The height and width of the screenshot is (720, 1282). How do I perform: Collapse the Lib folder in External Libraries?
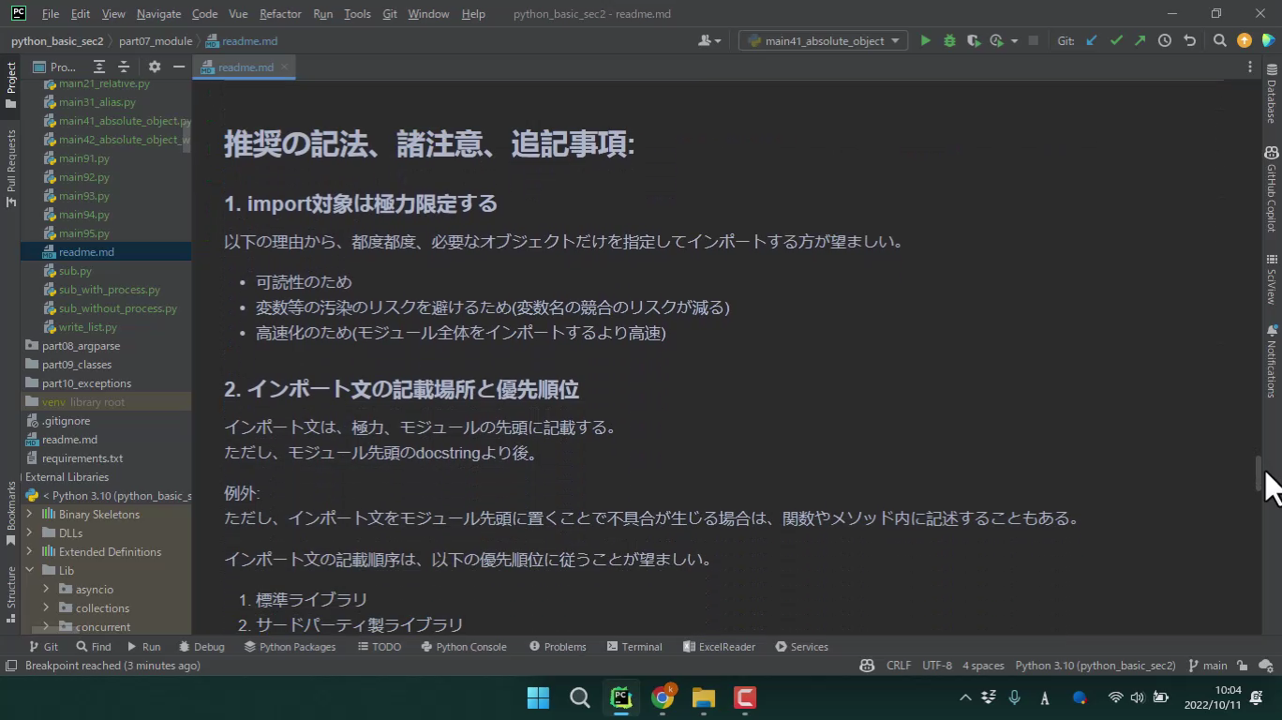pyautogui.click(x=30, y=571)
